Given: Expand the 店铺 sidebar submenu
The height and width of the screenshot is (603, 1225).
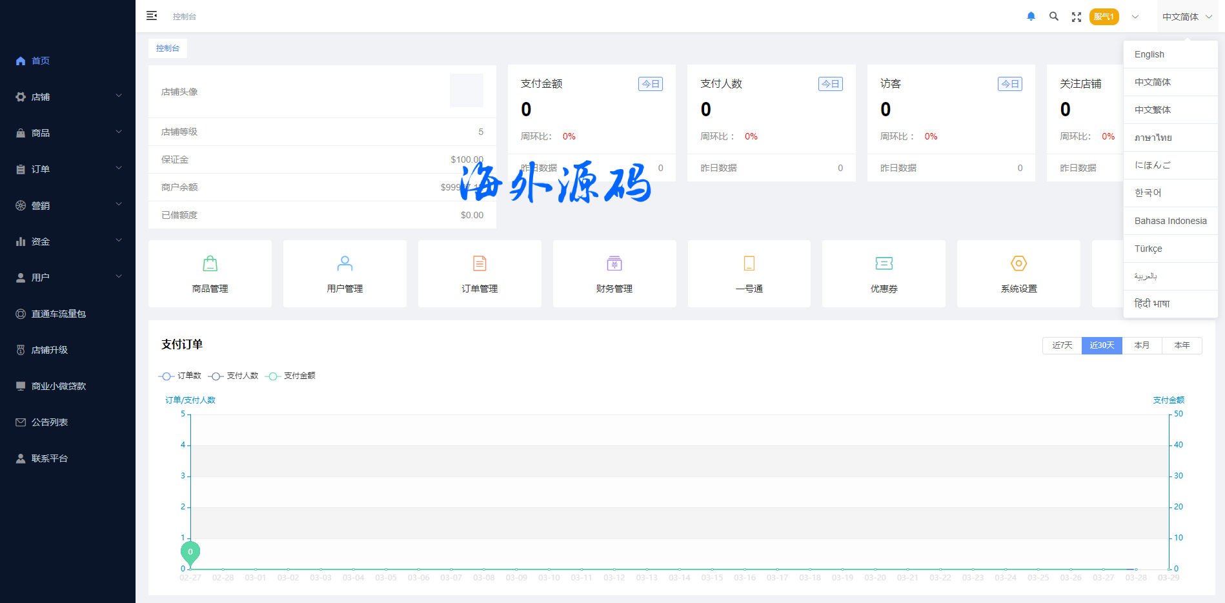Looking at the screenshot, I should coord(68,97).
